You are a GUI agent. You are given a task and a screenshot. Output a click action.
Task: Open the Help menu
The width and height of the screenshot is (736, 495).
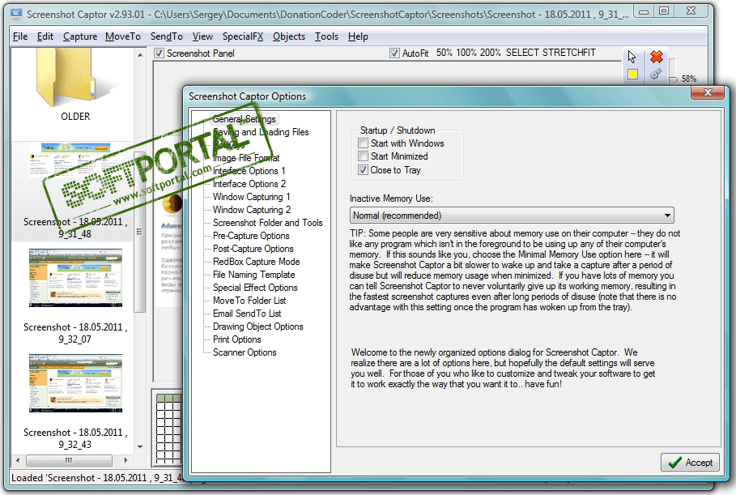pyautogui.click(x=358, y=36)
